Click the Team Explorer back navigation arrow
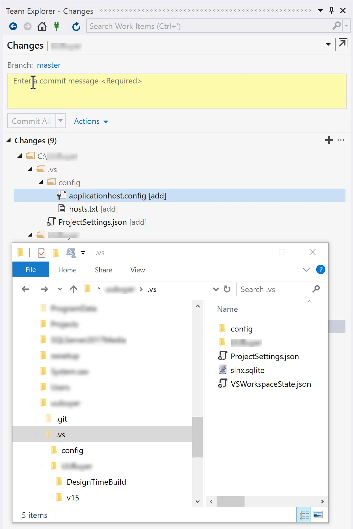Screen dimensions: 353x529 (13, 26)
